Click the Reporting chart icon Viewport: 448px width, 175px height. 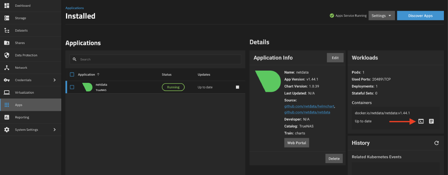tap(6, 117)
